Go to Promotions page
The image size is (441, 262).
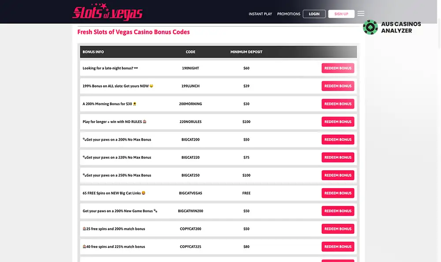[288, 14]
